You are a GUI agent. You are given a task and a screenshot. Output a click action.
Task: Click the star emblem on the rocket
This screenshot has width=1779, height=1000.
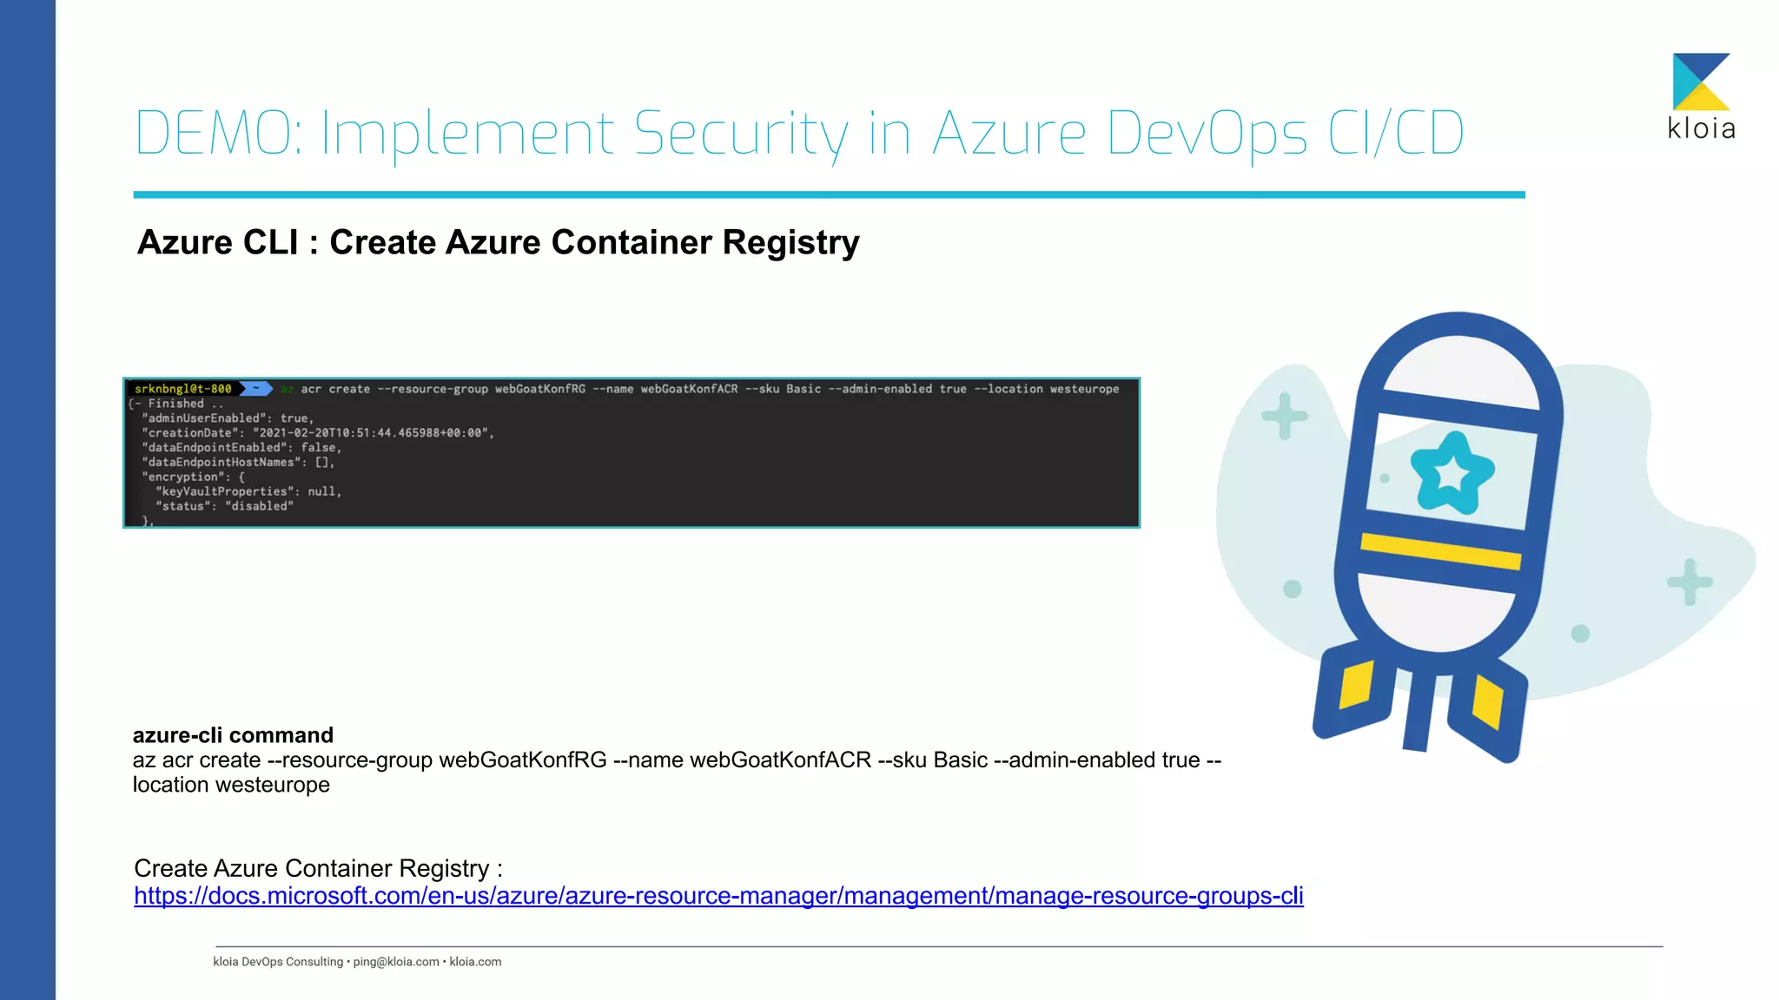click(x=1451, y=473)
